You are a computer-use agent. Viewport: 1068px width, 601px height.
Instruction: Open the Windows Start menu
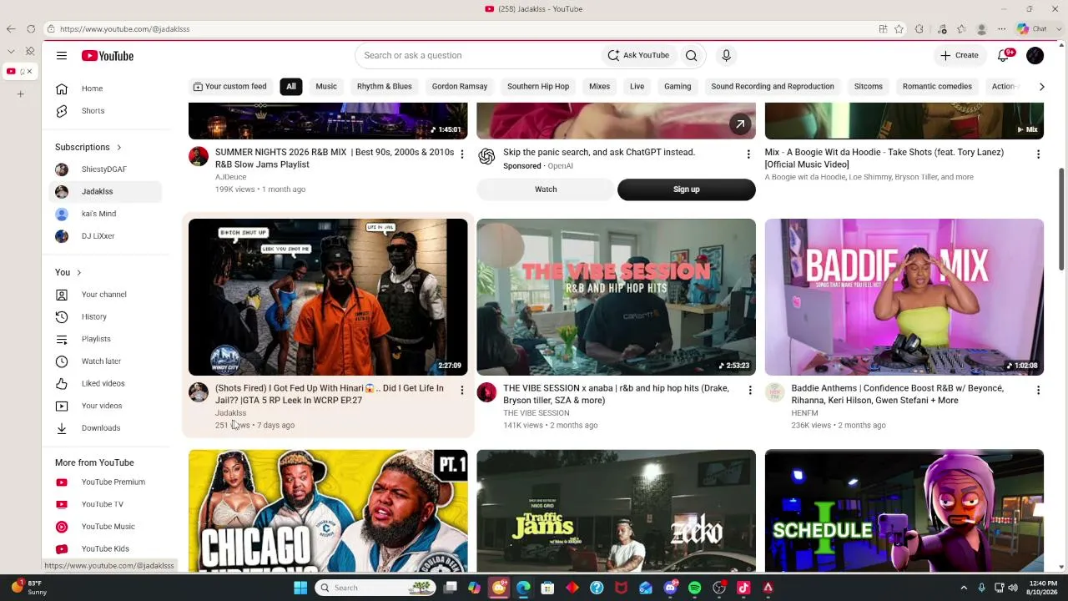pyautogui.click(x=300, y=588)
